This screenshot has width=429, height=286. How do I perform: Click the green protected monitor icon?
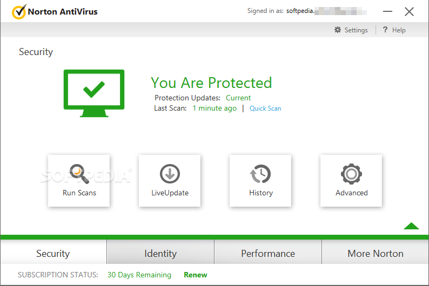pyautogui.click(x=94, y=93)
